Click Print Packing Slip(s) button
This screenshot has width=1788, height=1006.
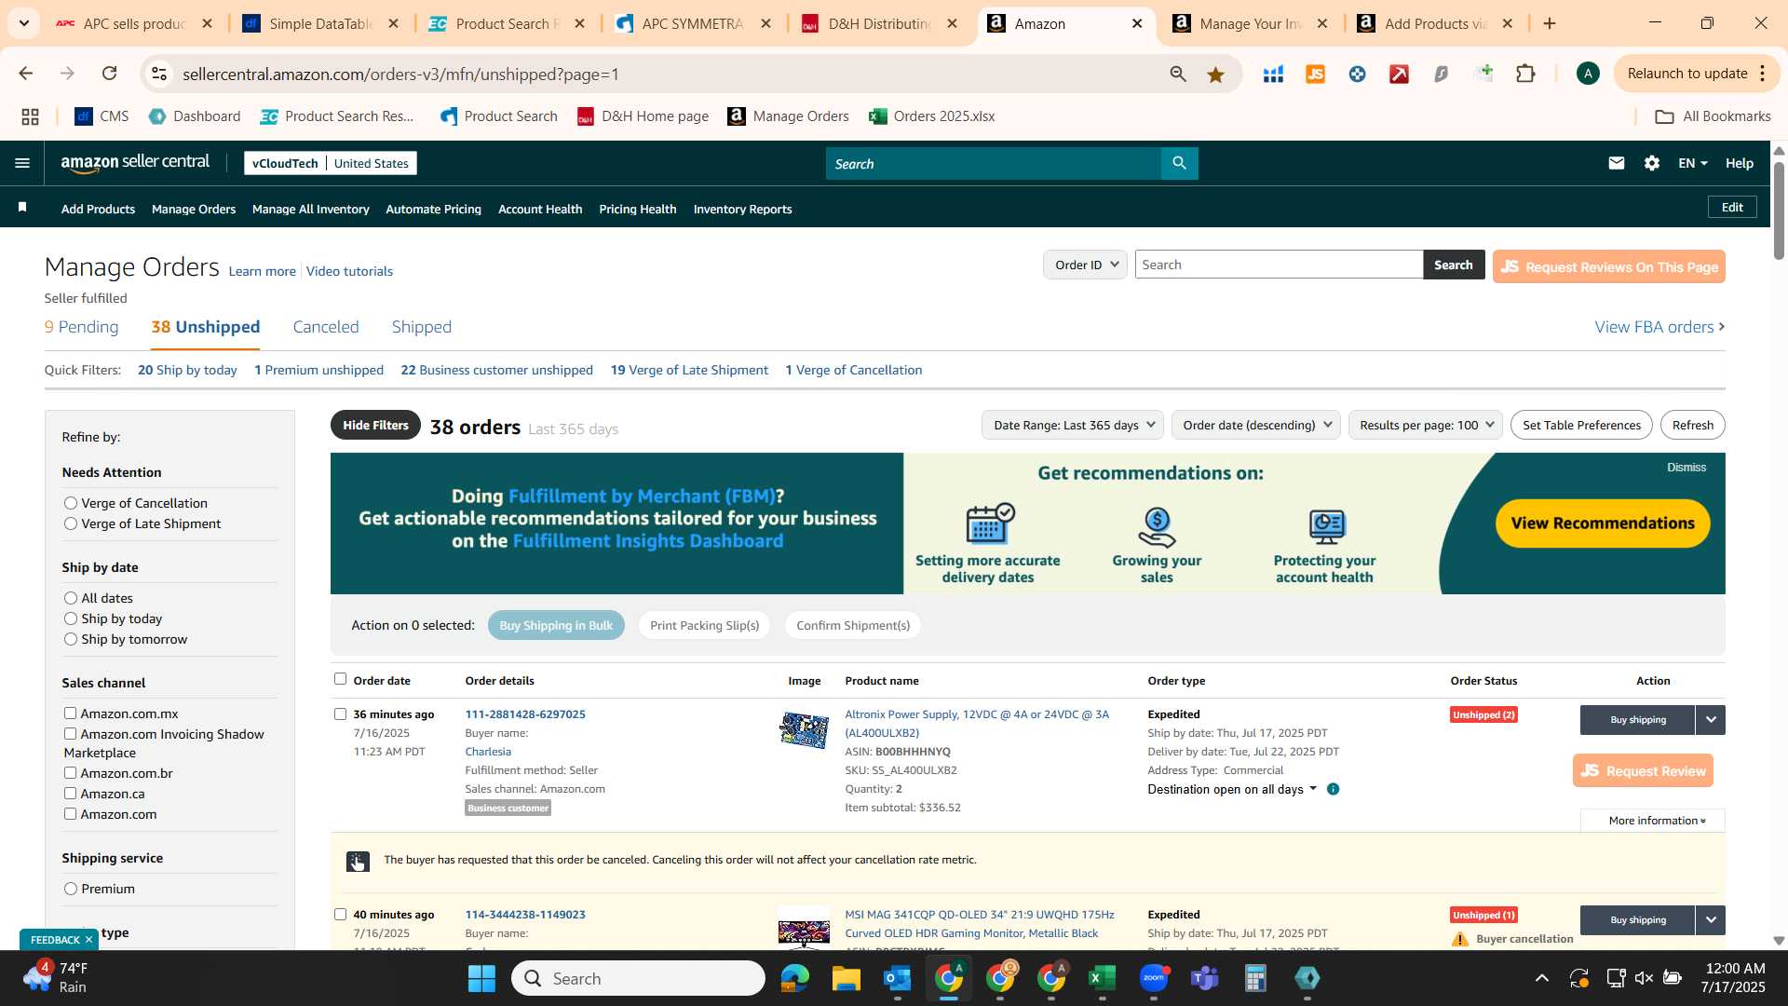(x=705, y=626)
